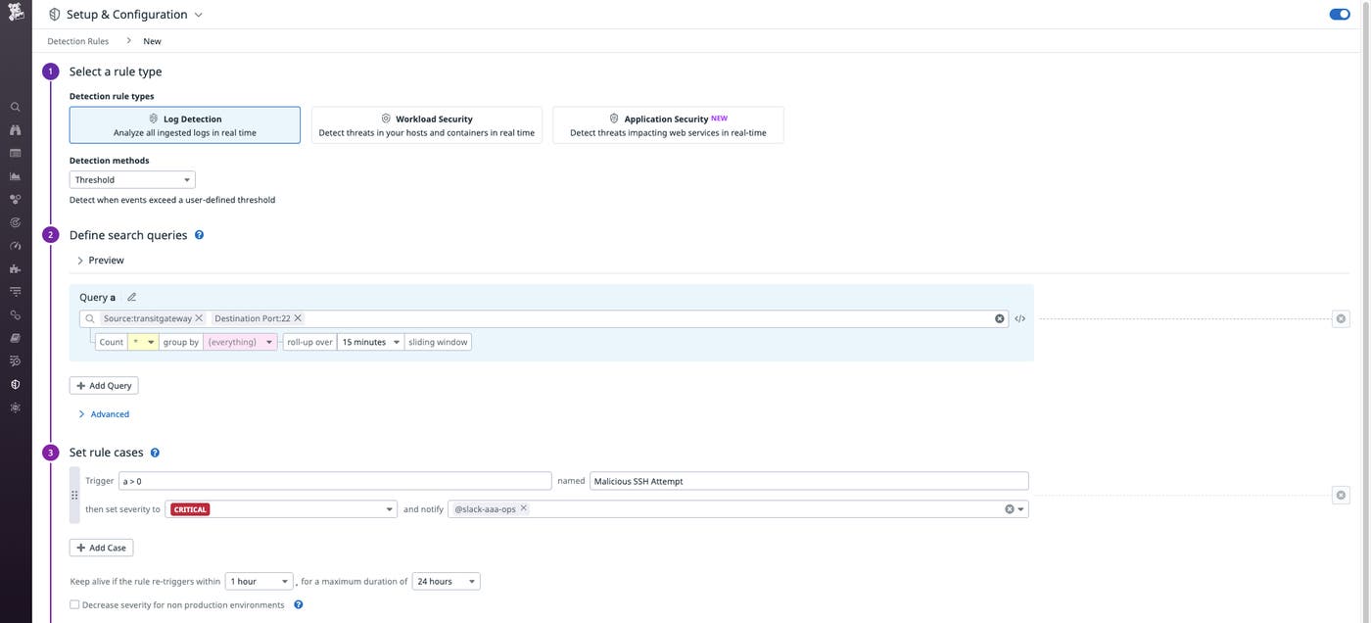The image size is (1371, 623).
Task: Click the CRITICAL severity color badge
Action: click(189, 507)
